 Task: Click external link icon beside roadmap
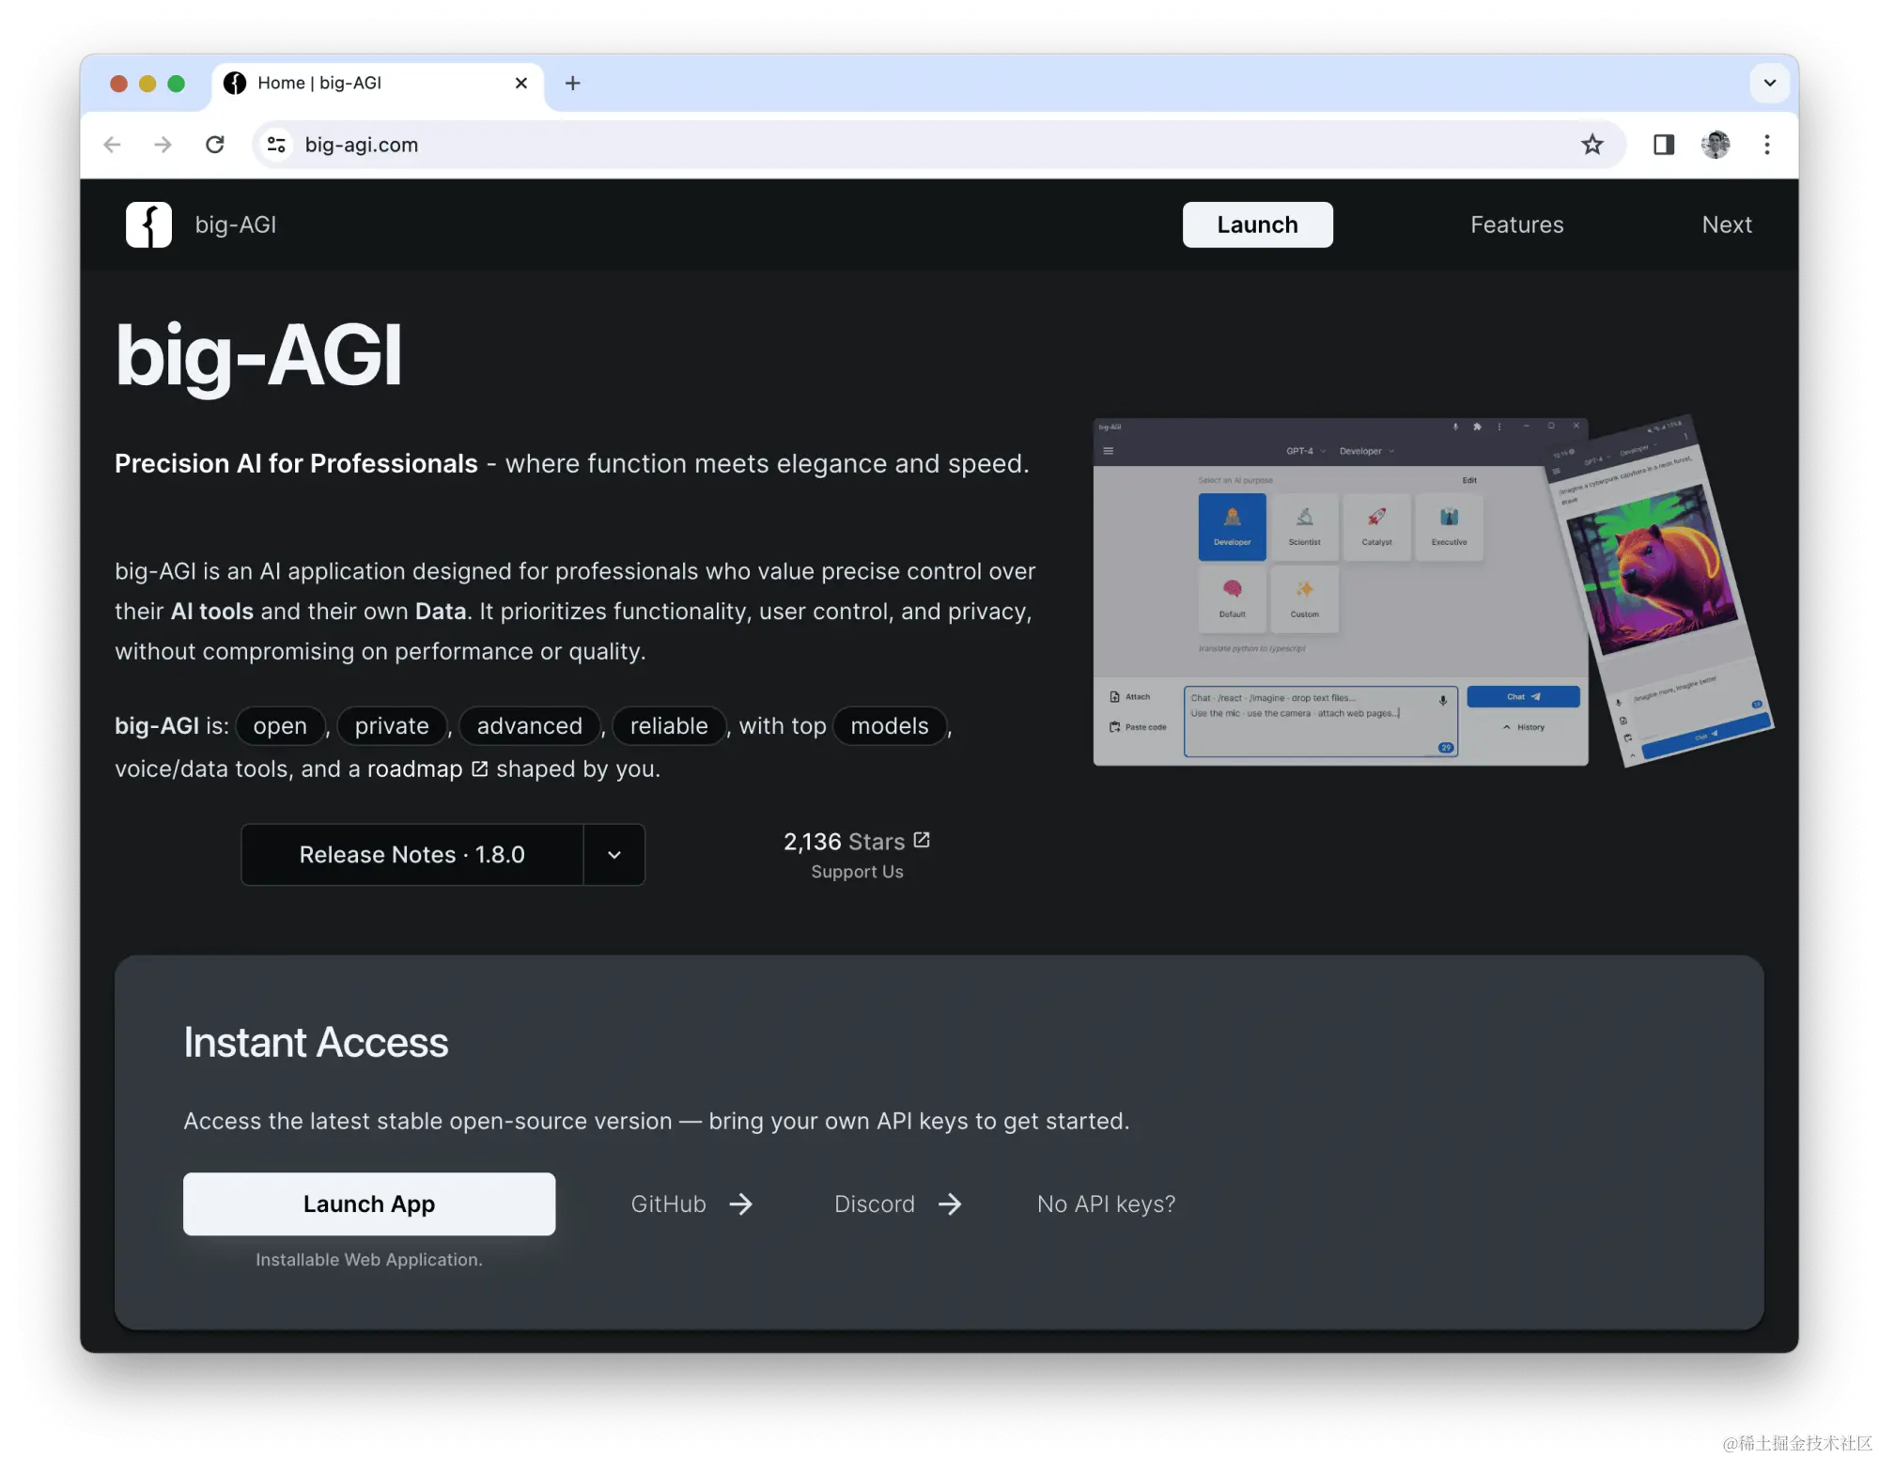pos(479,768)
